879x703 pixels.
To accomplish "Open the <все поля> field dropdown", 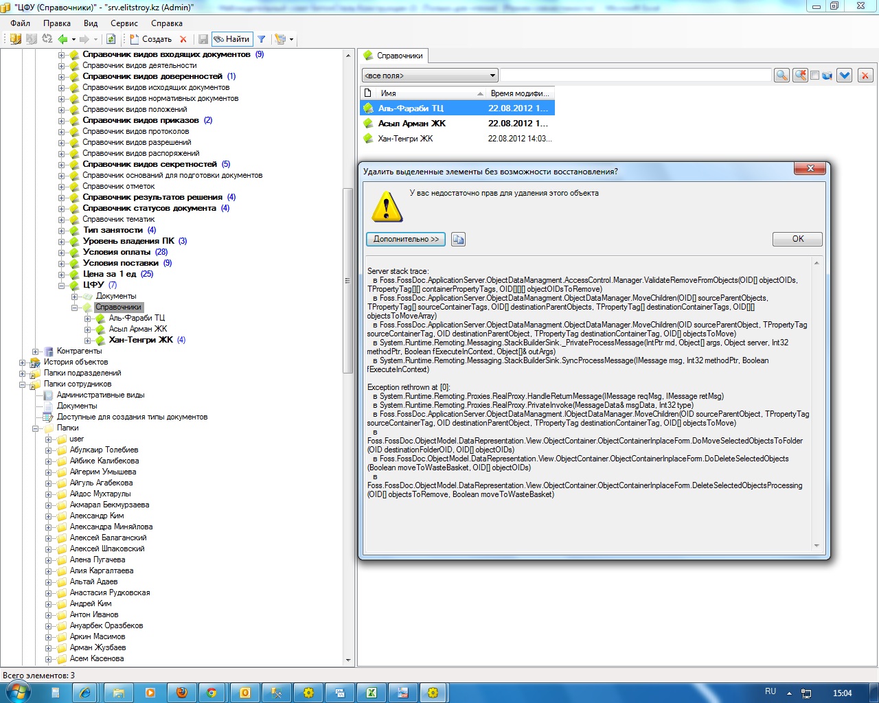I will click(x=430, y=76).
